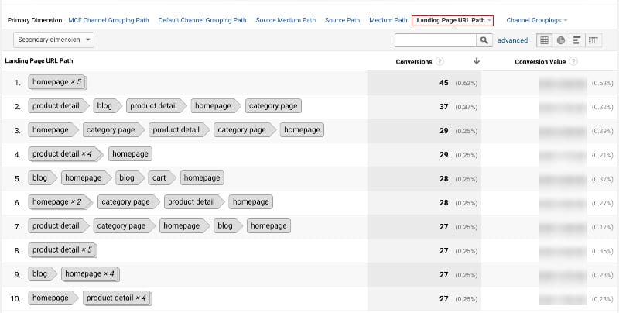Choose Default Channel Grouping Path dimension

coord(203,20)
